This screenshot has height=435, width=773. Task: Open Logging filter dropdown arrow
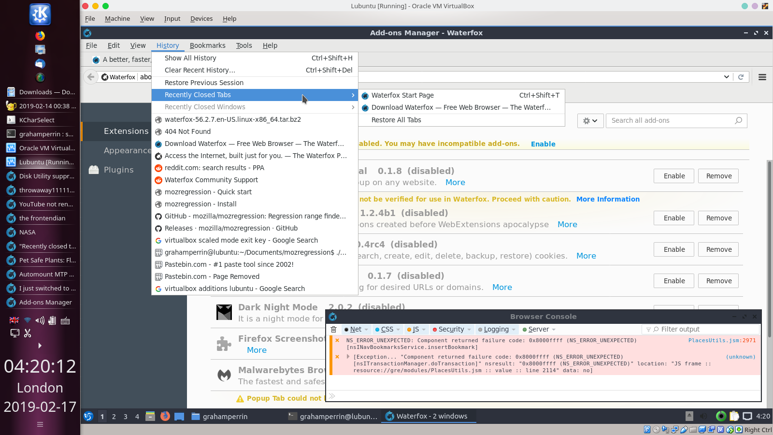(x=514, y=330)
